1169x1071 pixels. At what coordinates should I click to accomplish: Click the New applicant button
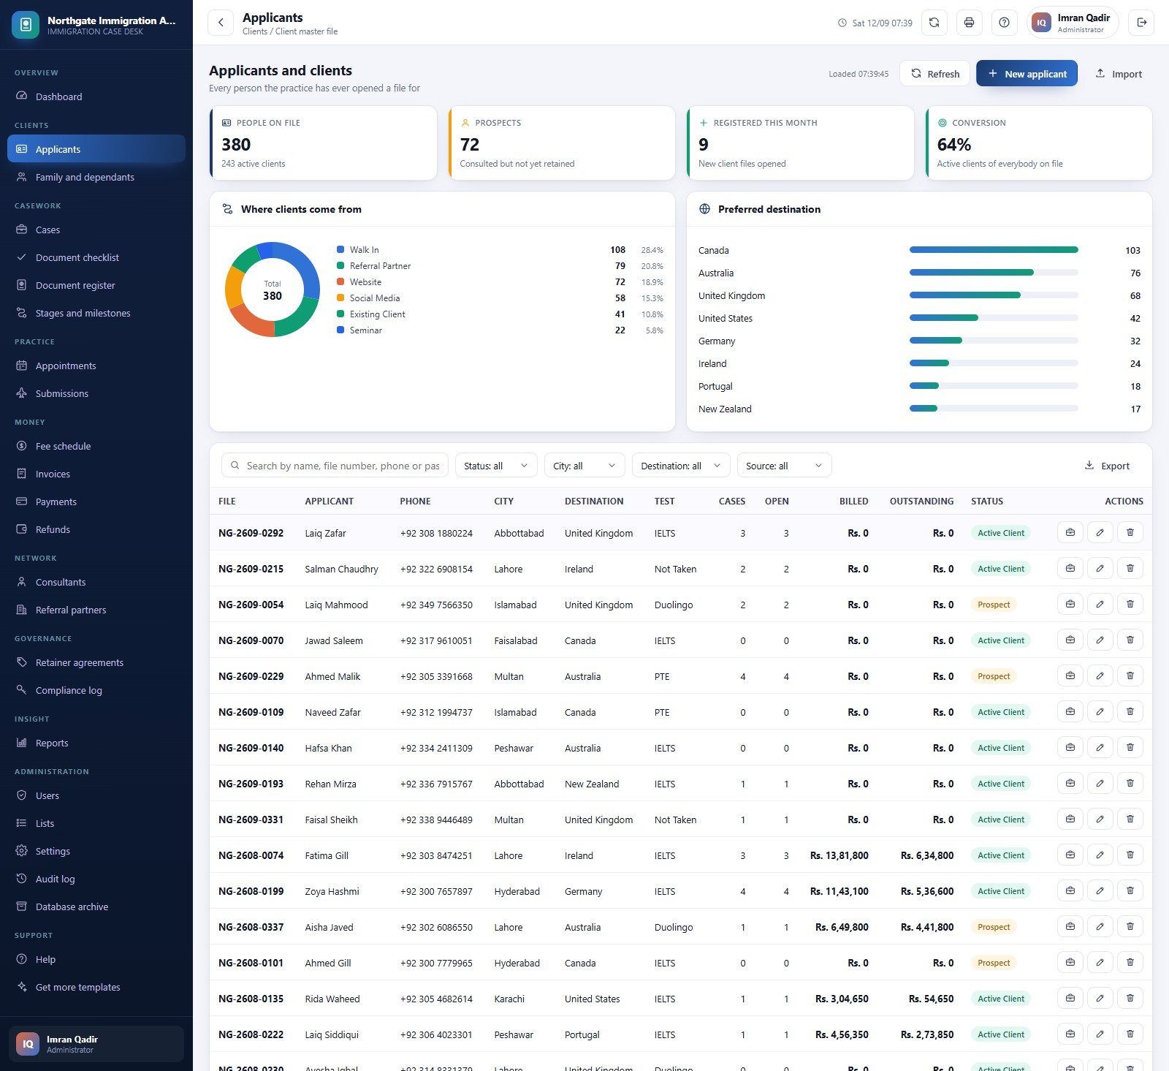tap(1027, 74)
